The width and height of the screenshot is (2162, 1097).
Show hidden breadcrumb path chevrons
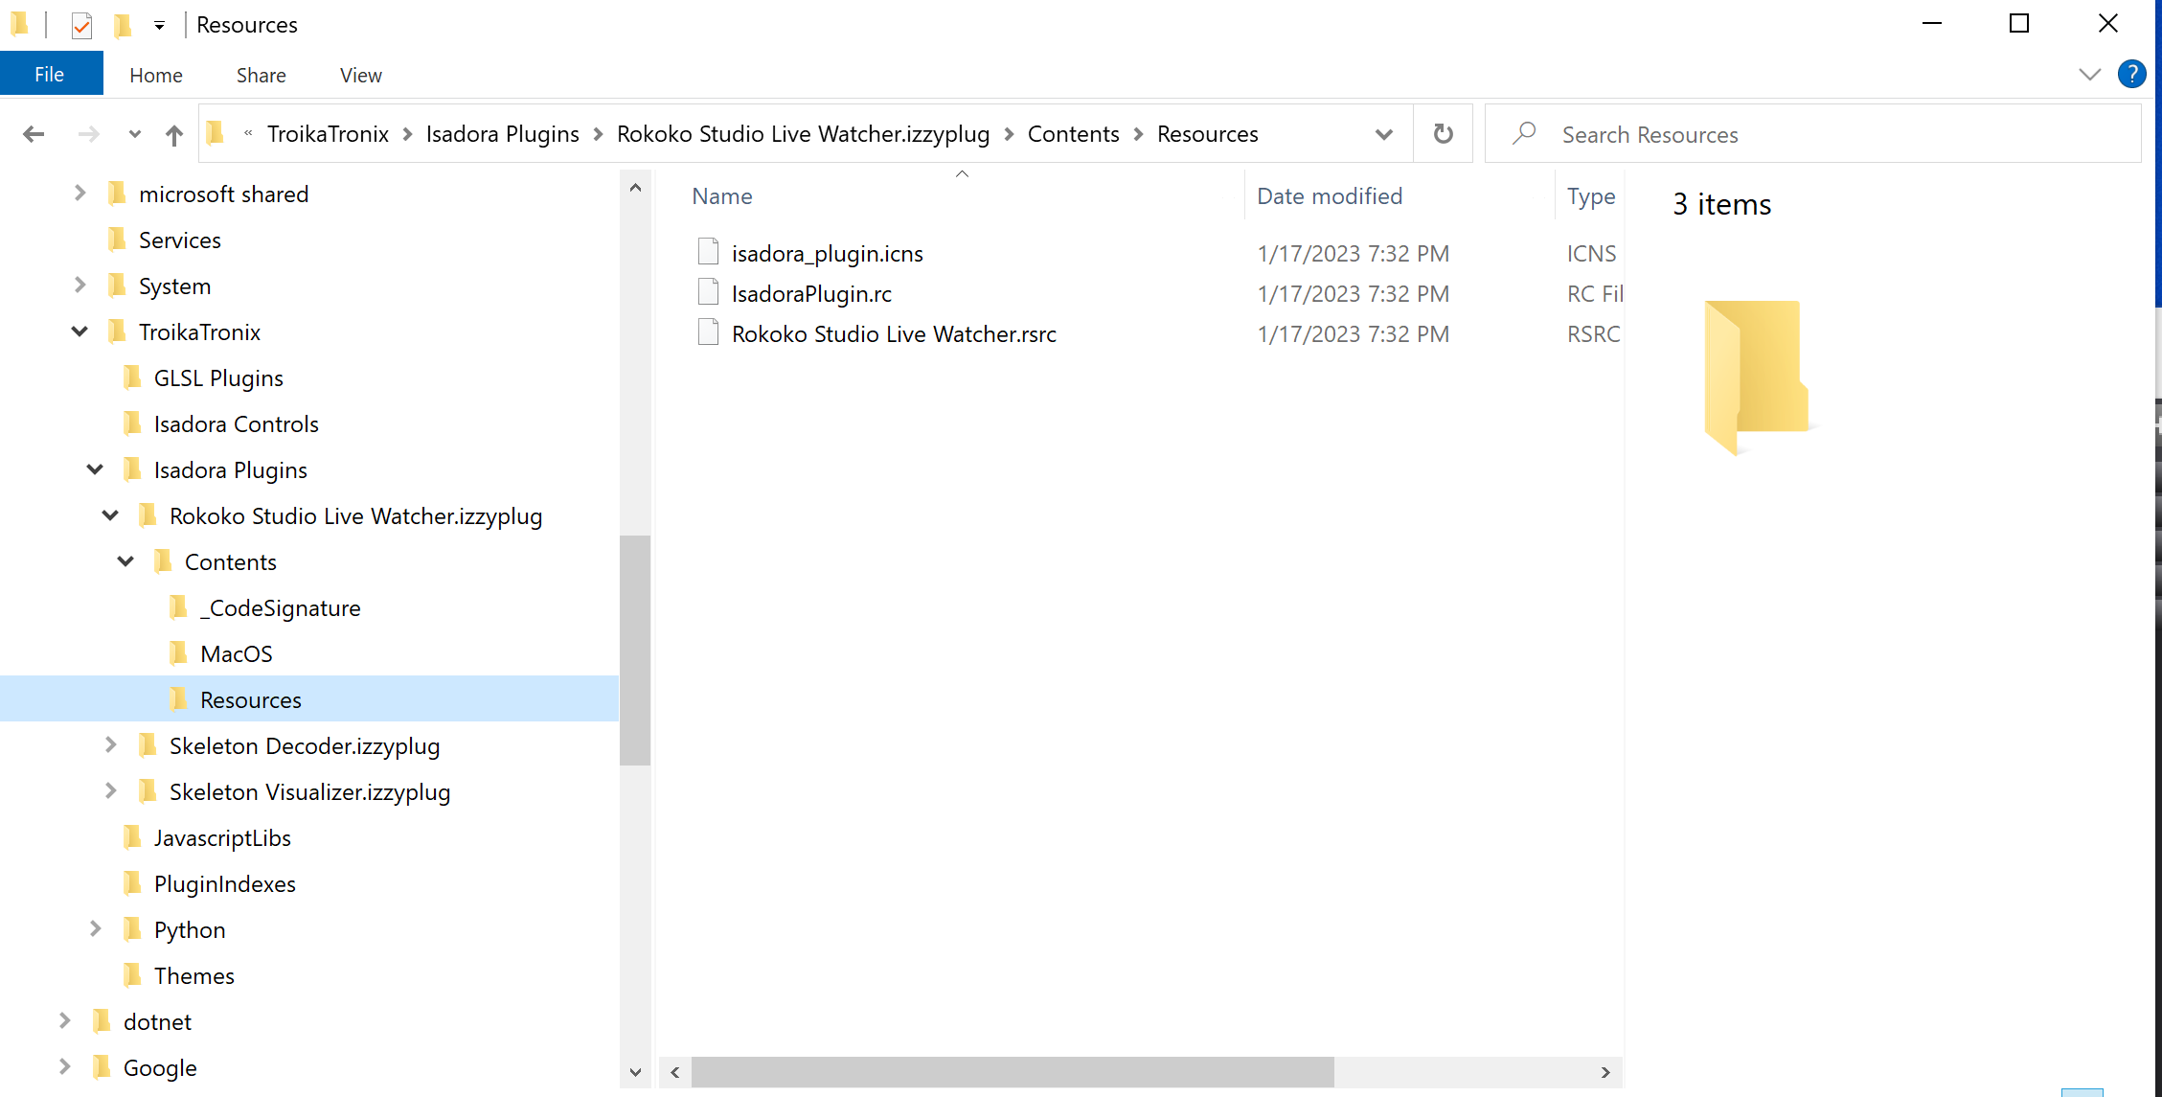tap(248, 134)
